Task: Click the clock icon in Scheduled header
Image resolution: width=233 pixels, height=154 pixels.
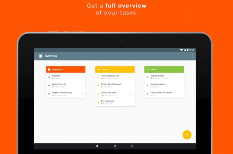Action: coord(49,69)
